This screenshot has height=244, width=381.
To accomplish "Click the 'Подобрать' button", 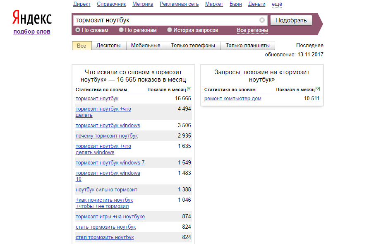I will (x=291, y=20).
